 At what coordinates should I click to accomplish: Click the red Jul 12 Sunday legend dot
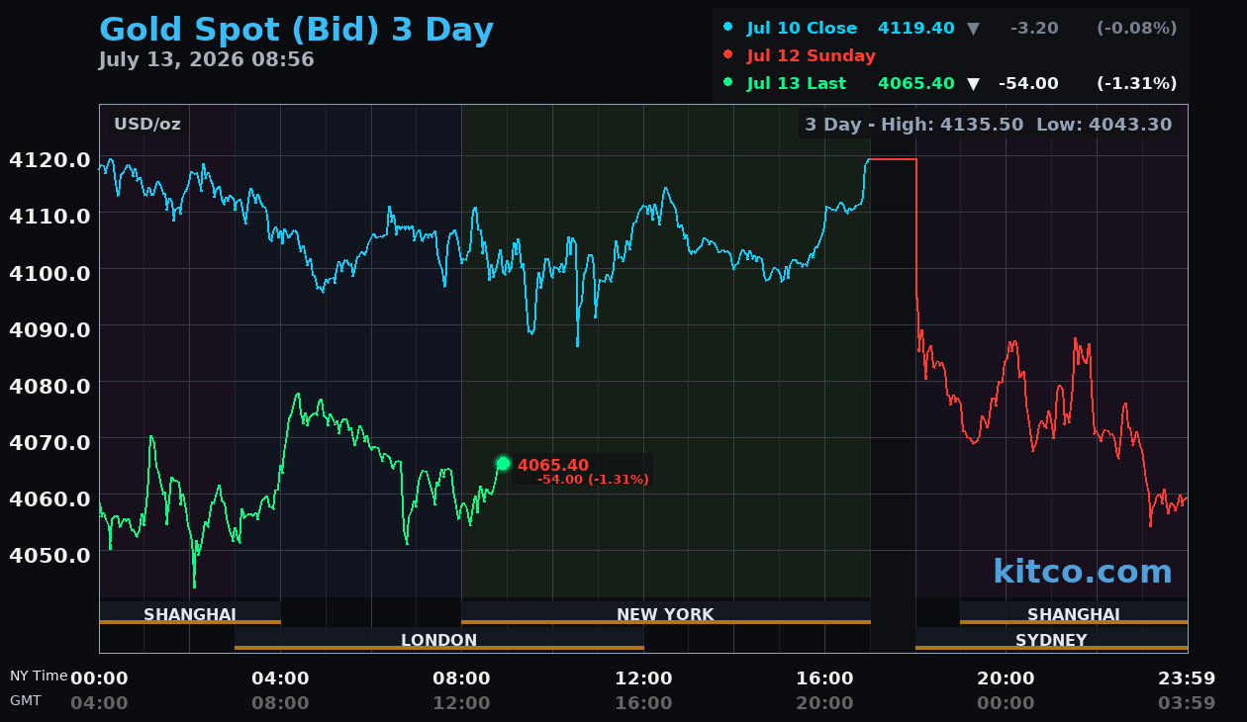728,55
